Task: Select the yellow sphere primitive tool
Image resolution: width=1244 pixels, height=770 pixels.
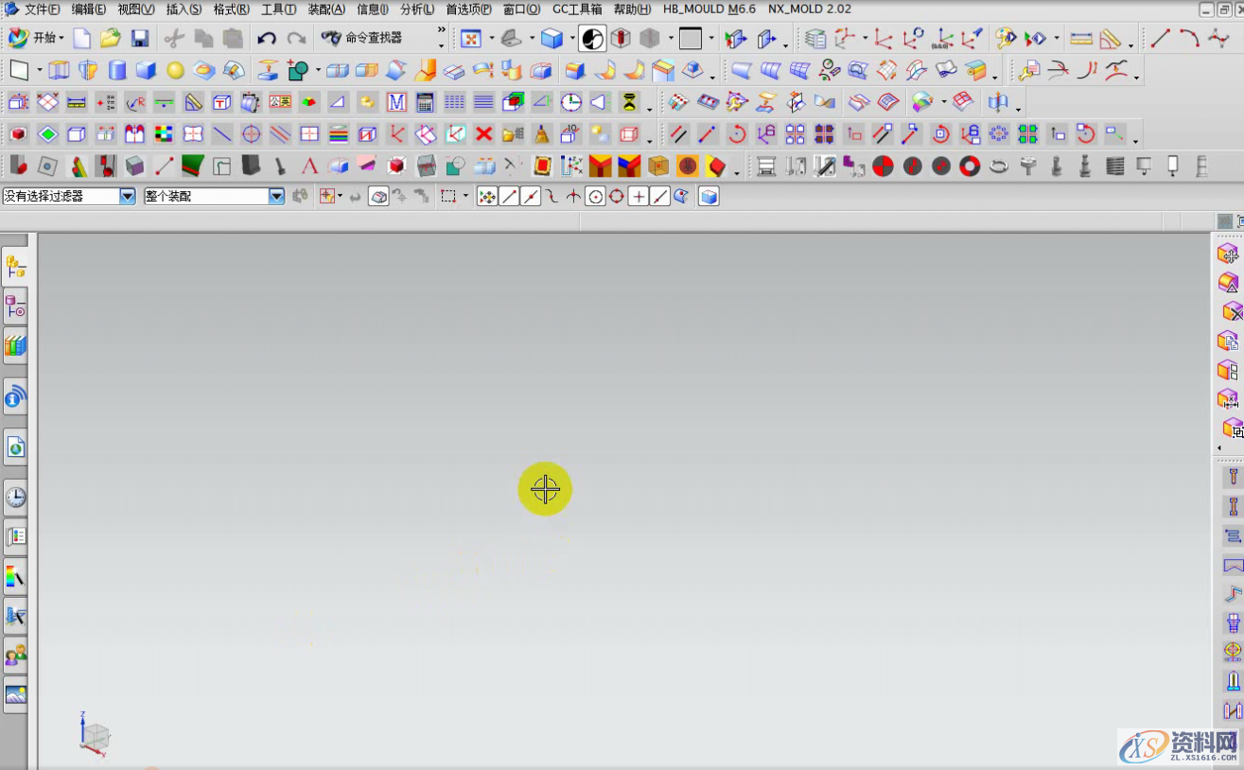Action: pos(175,71)
